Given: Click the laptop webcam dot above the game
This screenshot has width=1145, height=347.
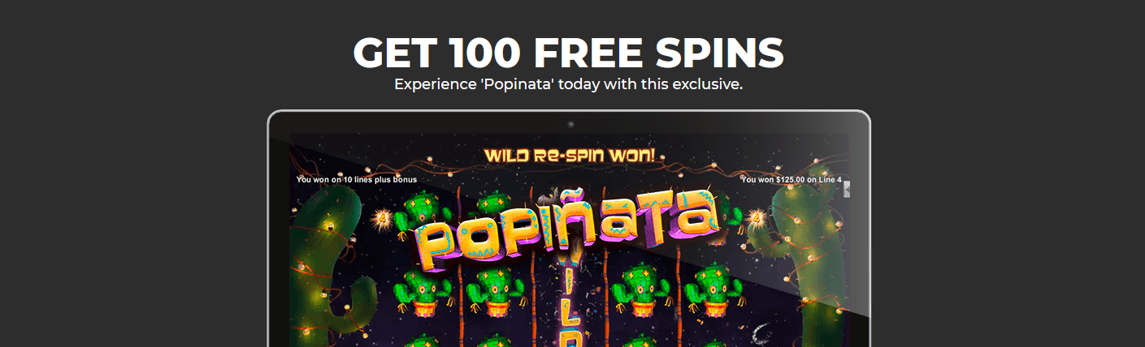Looking at the screenshot, I should [x=570, y=124].
